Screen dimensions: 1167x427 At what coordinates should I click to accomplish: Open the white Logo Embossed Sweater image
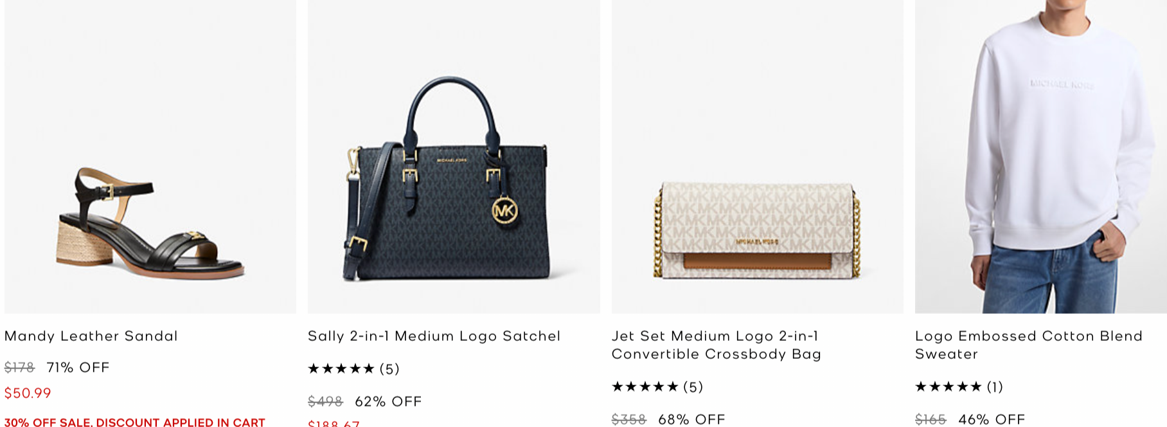(1041, 156)
